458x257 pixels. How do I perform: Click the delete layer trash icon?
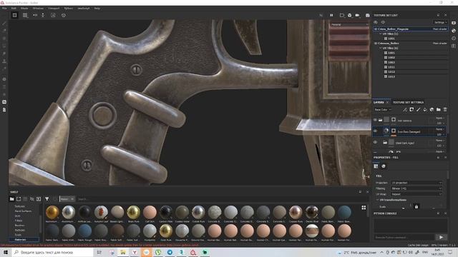point(445,109)
